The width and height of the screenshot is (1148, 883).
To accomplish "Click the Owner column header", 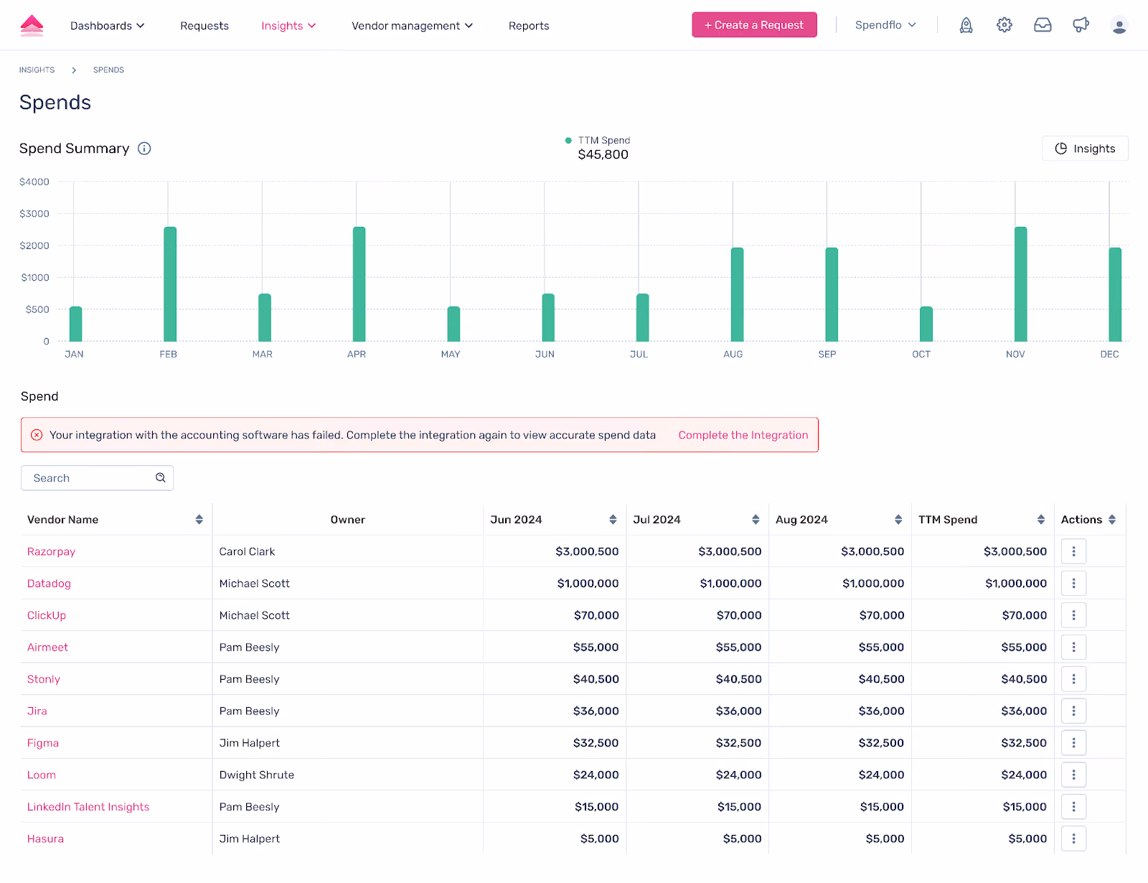I will 347,520.
